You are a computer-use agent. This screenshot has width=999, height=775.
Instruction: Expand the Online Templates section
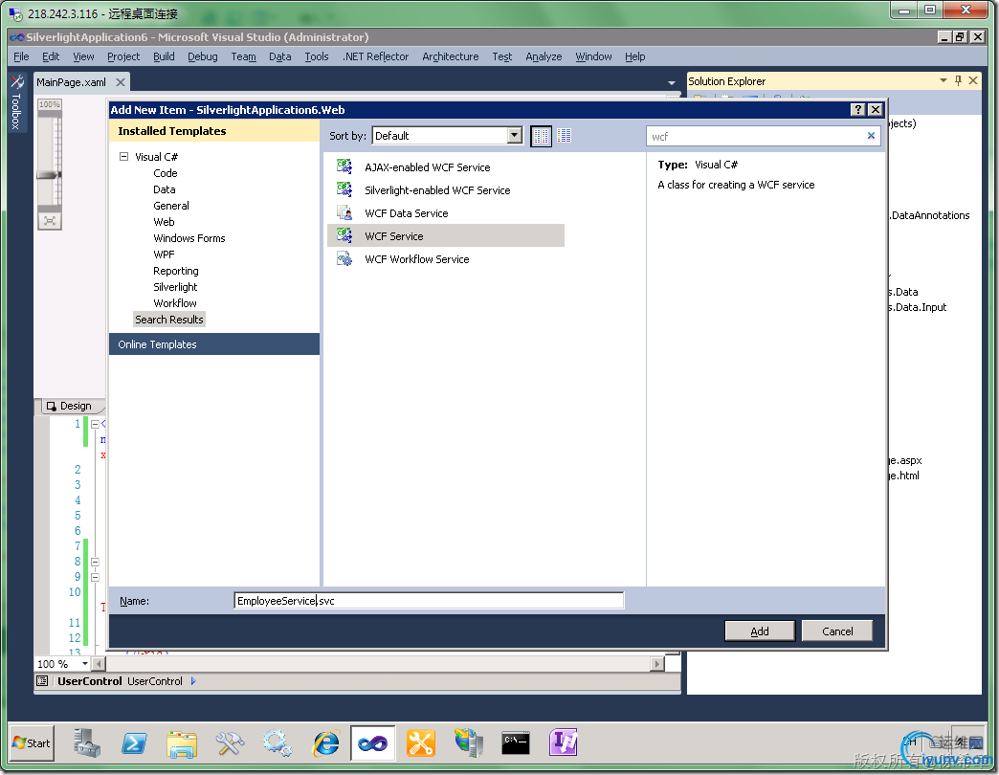point(214,343)
